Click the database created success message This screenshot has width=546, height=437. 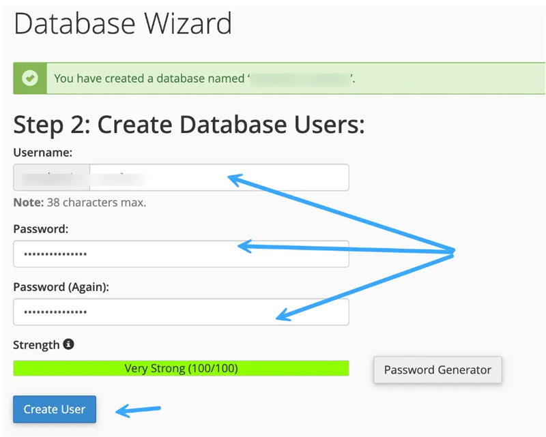[149, 78]
